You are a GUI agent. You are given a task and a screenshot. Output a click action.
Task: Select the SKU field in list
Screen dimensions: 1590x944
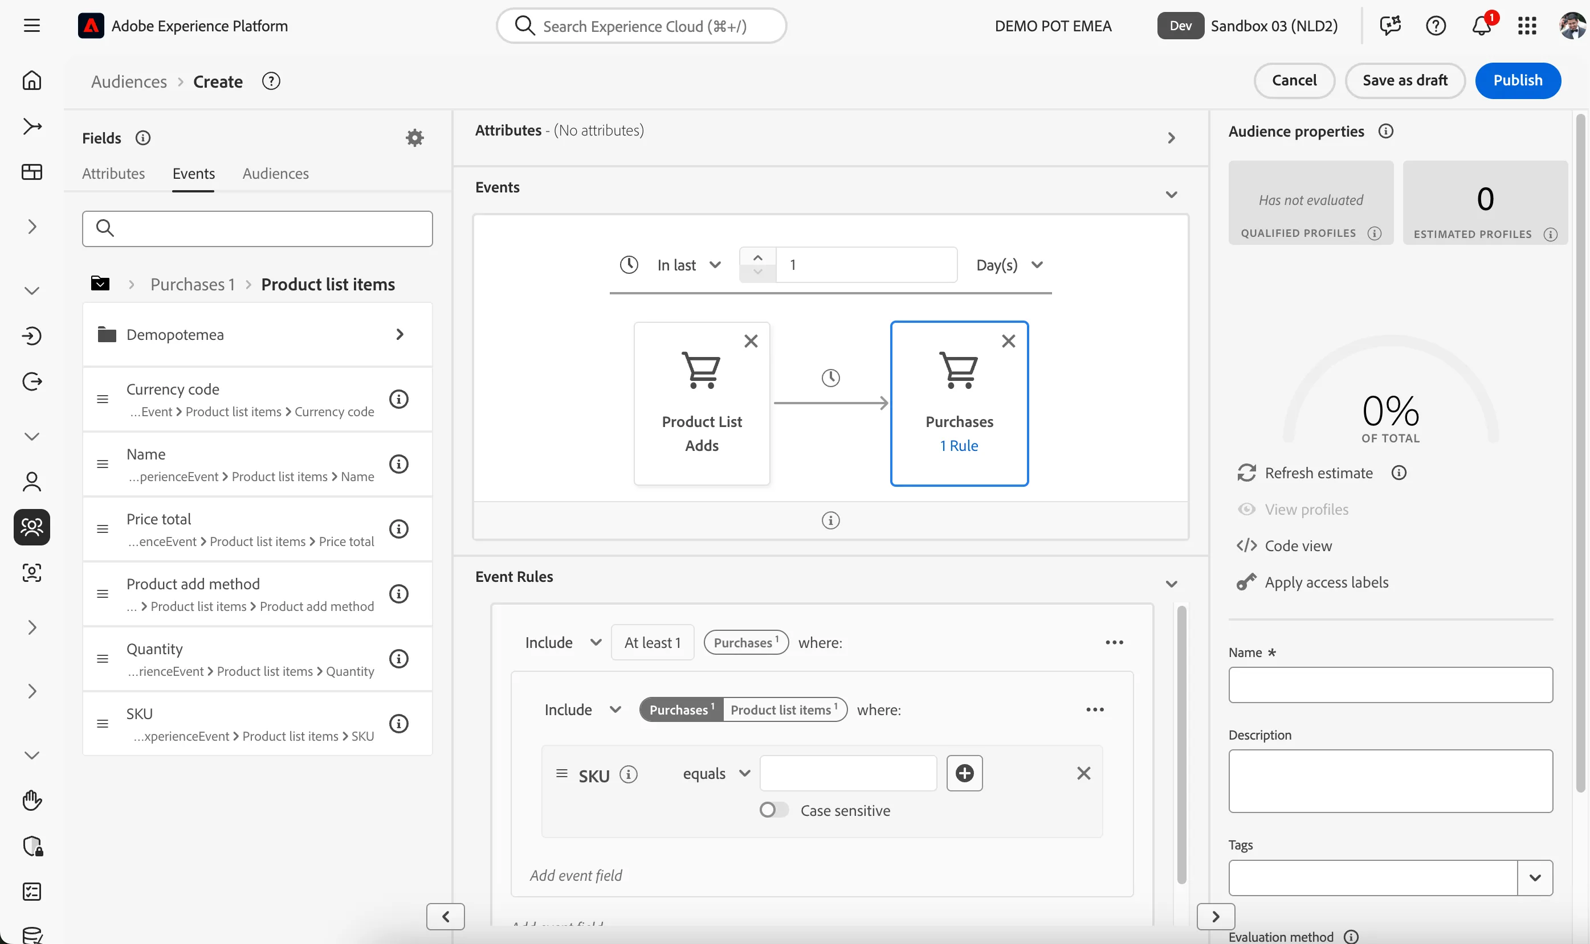[x=257, y=724]
